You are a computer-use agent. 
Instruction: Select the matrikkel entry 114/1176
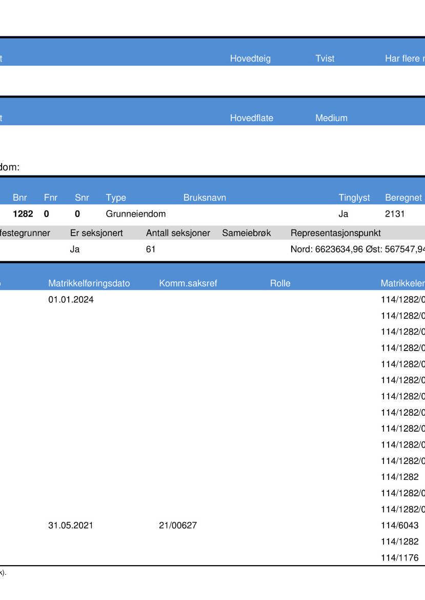pyautogui.click(x=400, y=558)
